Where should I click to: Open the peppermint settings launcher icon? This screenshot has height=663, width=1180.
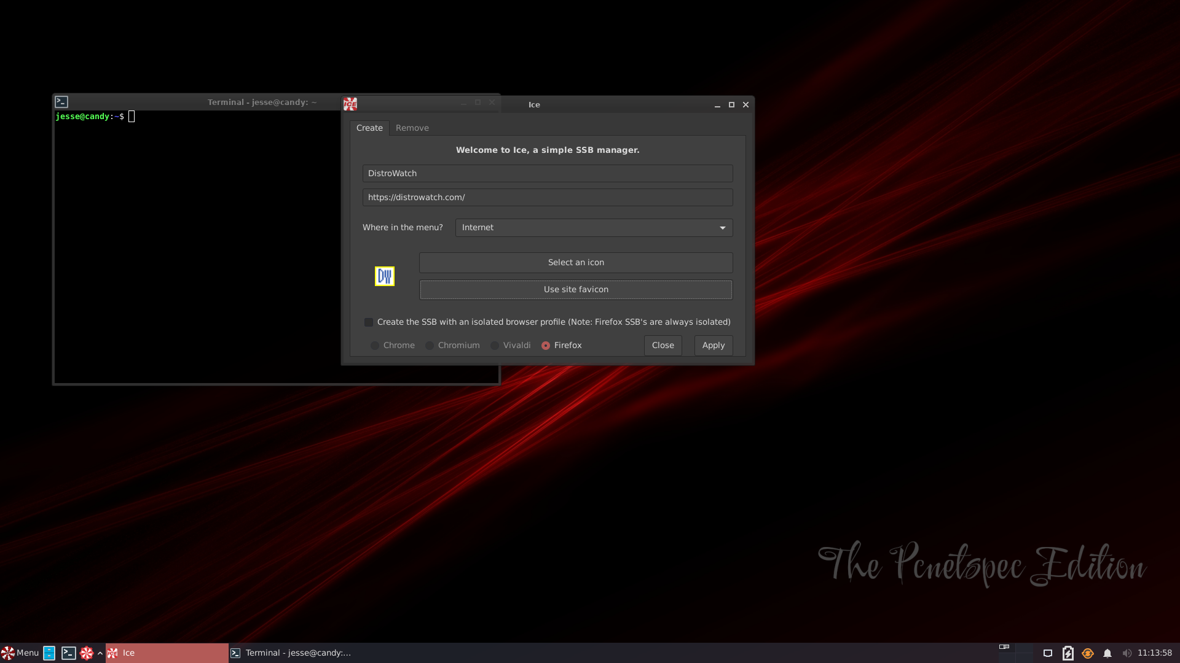pos(87,653)
